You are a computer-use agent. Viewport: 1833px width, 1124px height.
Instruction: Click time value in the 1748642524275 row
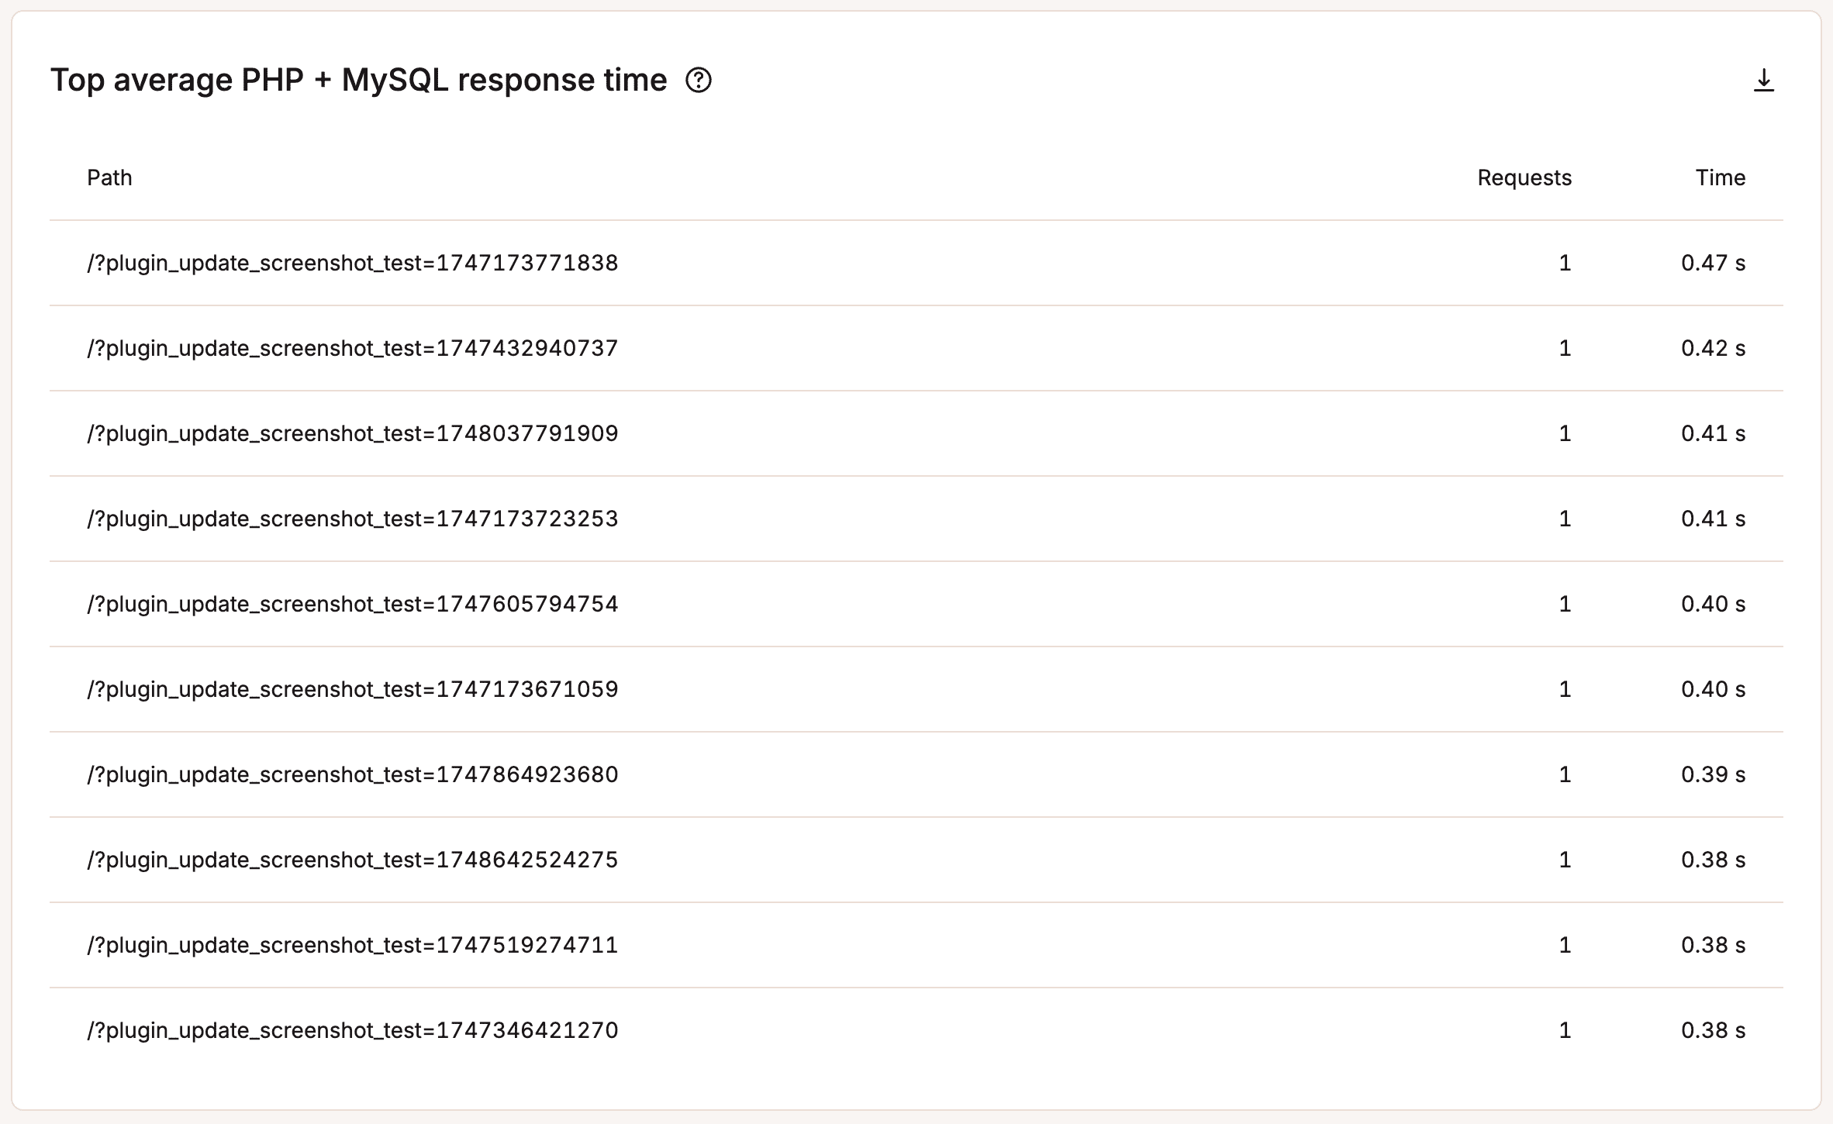[1713, 860]
